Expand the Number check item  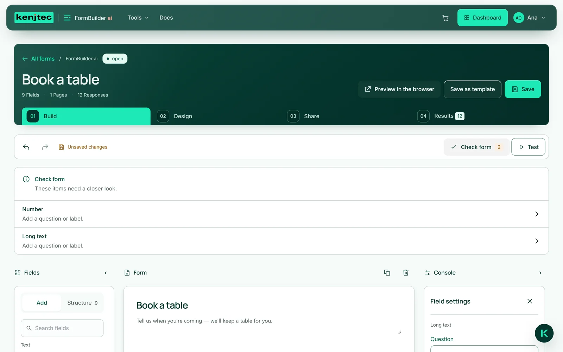[x=281, y=214]
